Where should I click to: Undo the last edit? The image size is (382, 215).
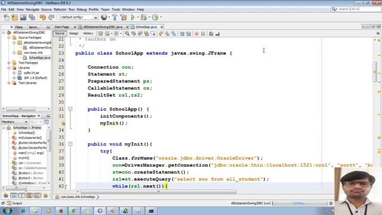click(42, 17)
